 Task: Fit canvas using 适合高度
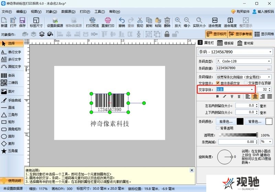(230, 22)
